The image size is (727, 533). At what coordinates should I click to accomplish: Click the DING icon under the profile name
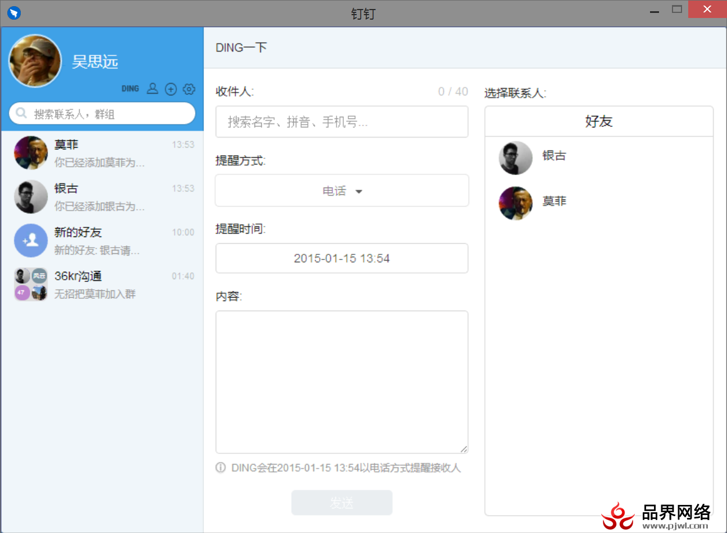130,89
